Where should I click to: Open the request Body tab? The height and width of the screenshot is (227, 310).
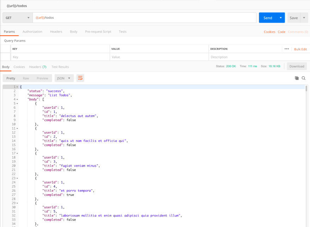74,31
